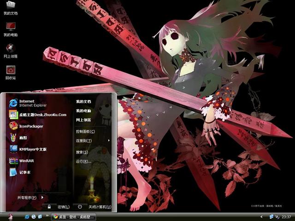Viewport: 295px width, 221px height.
Task: Click the third quick launch icon
Action: tap(40, 217)
